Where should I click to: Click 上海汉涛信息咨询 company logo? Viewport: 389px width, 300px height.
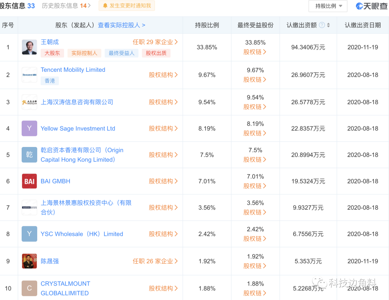click(29, 102)
